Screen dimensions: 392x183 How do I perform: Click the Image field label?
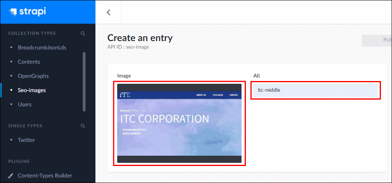click(x=124, y=76)
